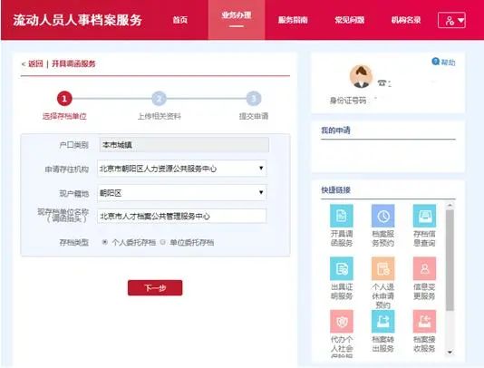
Task: Click the 户口类别 field showing 本市城镇
Action: point(184,145)
